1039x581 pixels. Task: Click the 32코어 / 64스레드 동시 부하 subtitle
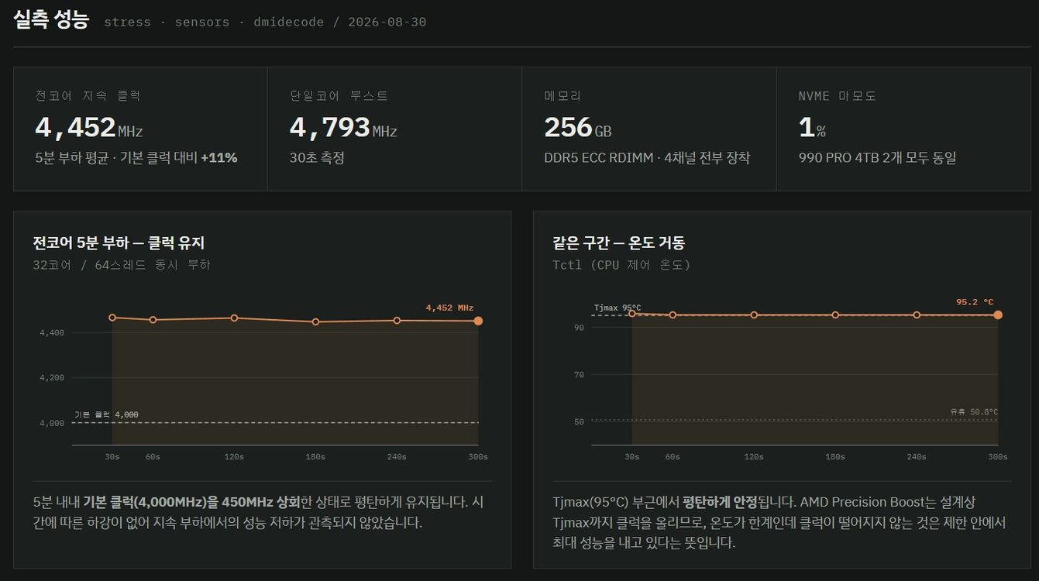[122, 265]
